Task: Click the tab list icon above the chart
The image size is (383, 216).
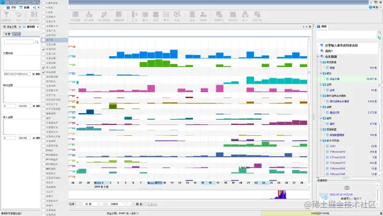Action: [310, 27]
